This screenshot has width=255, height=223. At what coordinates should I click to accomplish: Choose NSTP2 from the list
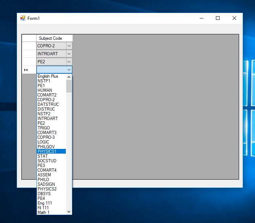click(x=51, y=114)
